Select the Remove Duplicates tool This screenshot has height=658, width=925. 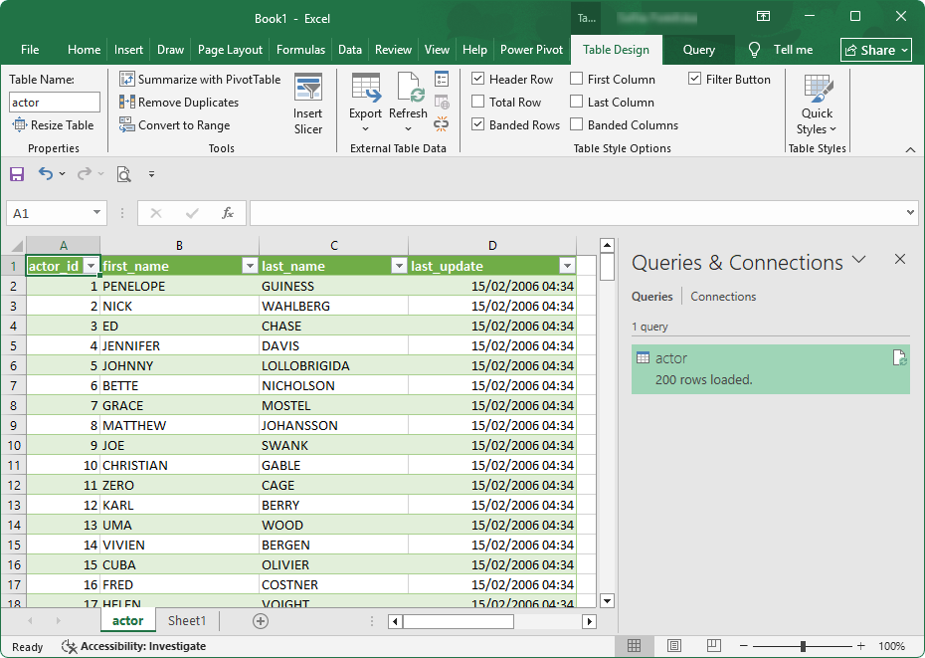[184, 102]
